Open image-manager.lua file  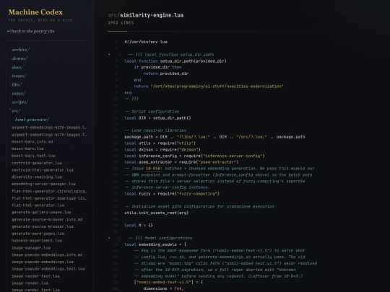pyautogui.click(x=31, y=248)
